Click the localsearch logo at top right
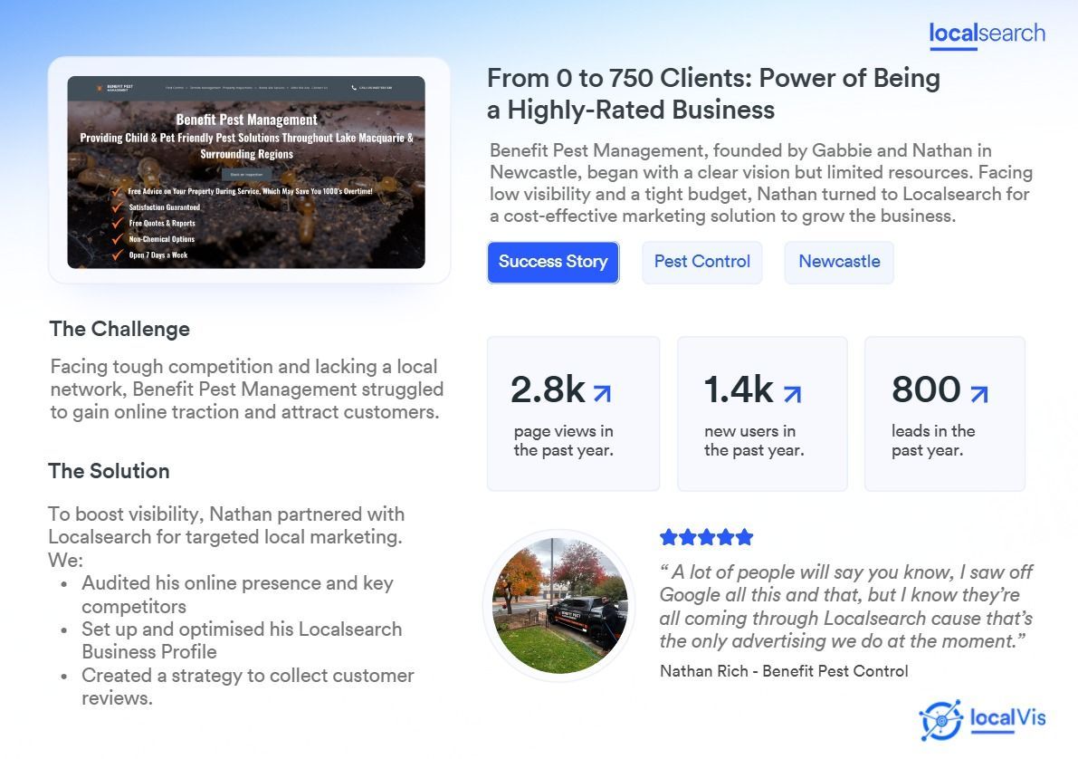The image size is (1078, 759). 987,34
